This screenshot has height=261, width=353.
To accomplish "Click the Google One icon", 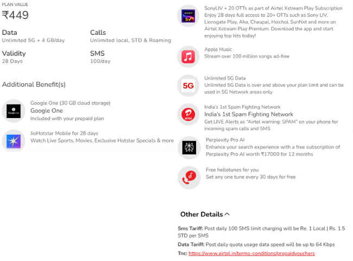I will coord(14,111).
